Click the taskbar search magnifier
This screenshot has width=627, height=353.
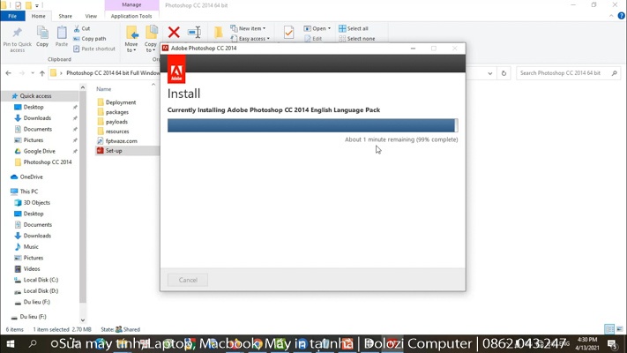coord(33,344)
